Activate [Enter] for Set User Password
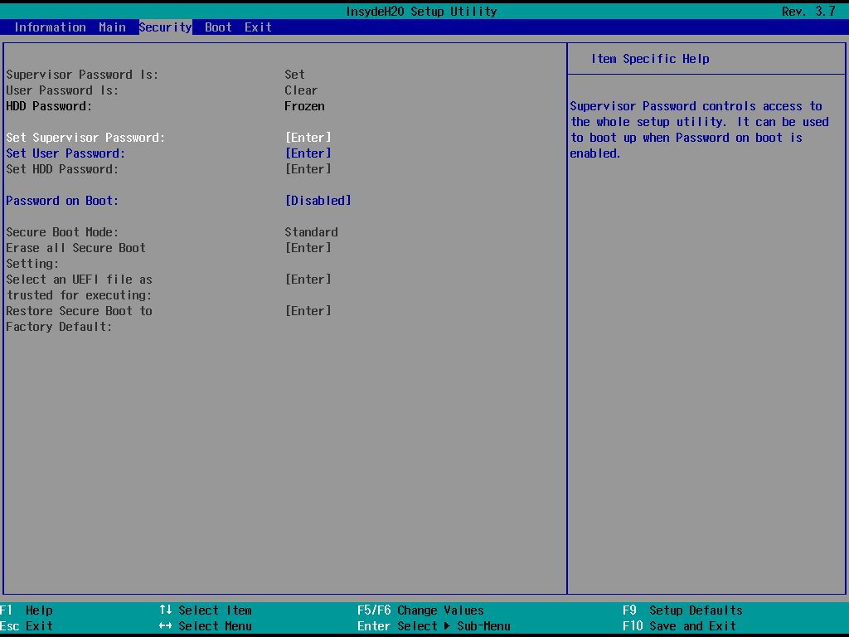The image size is (849, 637). point(308,153)
